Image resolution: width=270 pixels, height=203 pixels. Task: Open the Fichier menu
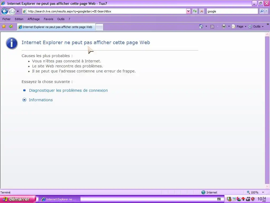(x=6, y=19)
